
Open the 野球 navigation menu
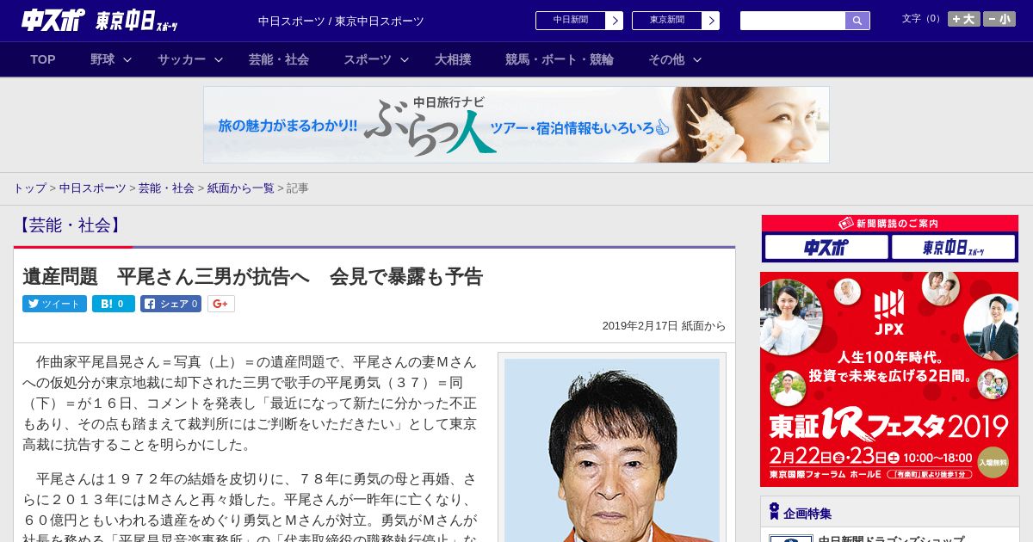coord(102,59)
